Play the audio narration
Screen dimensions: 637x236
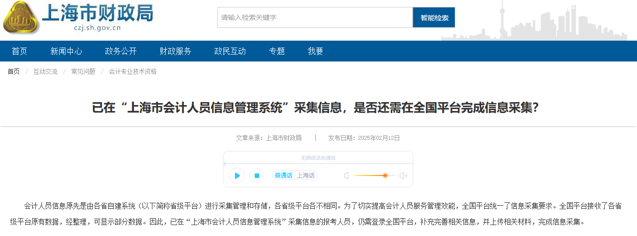click(x=237, y=176)
